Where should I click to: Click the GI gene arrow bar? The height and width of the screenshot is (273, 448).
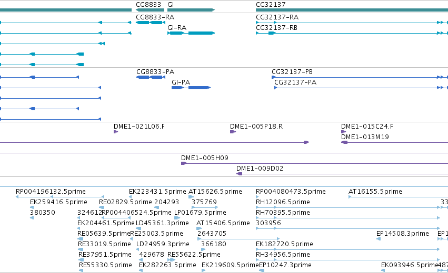coord(191,10)
